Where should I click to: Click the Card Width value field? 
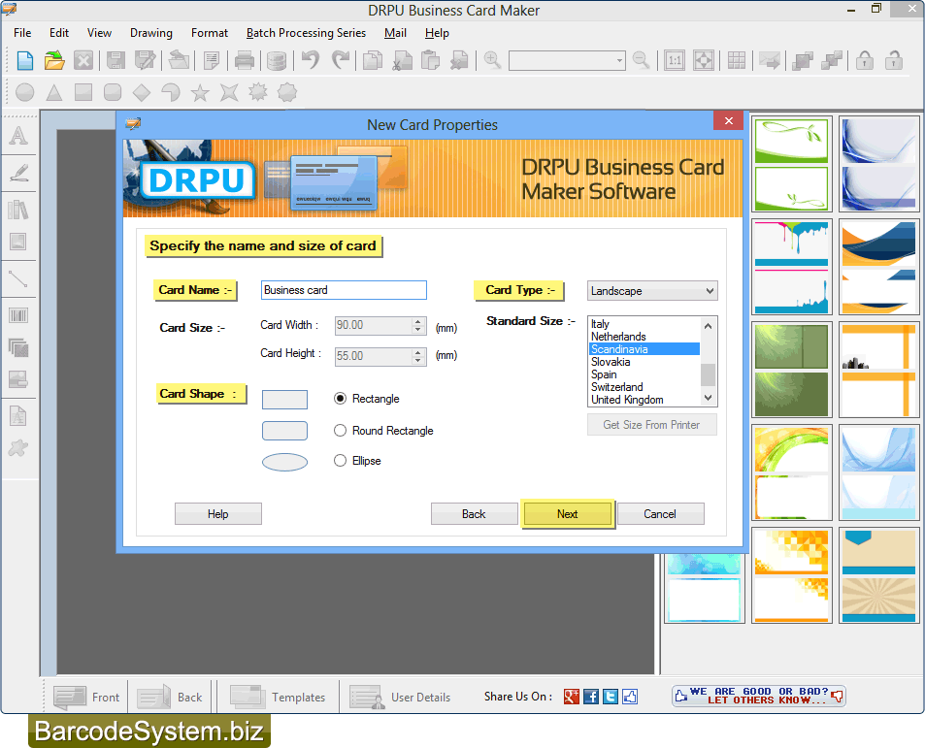[x=374, y=325]
